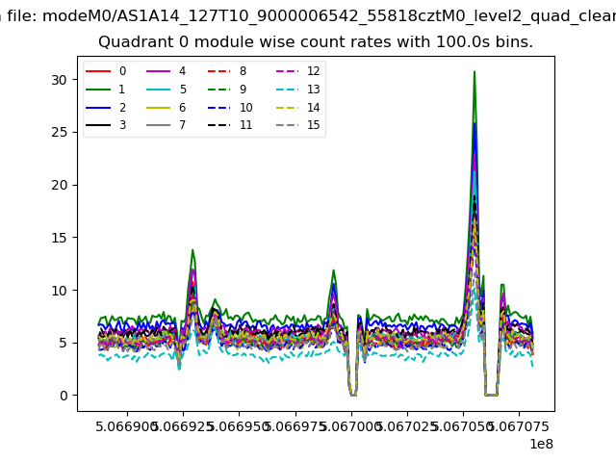Click the tallest green peak in the plot

click(474, 72)
